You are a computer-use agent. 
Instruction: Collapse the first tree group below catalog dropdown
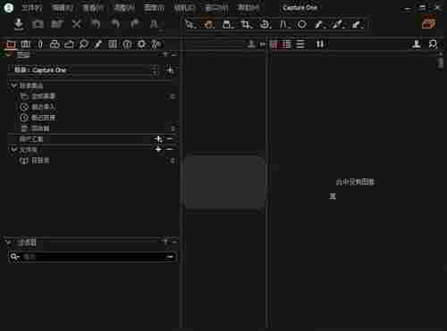point(13,86)
